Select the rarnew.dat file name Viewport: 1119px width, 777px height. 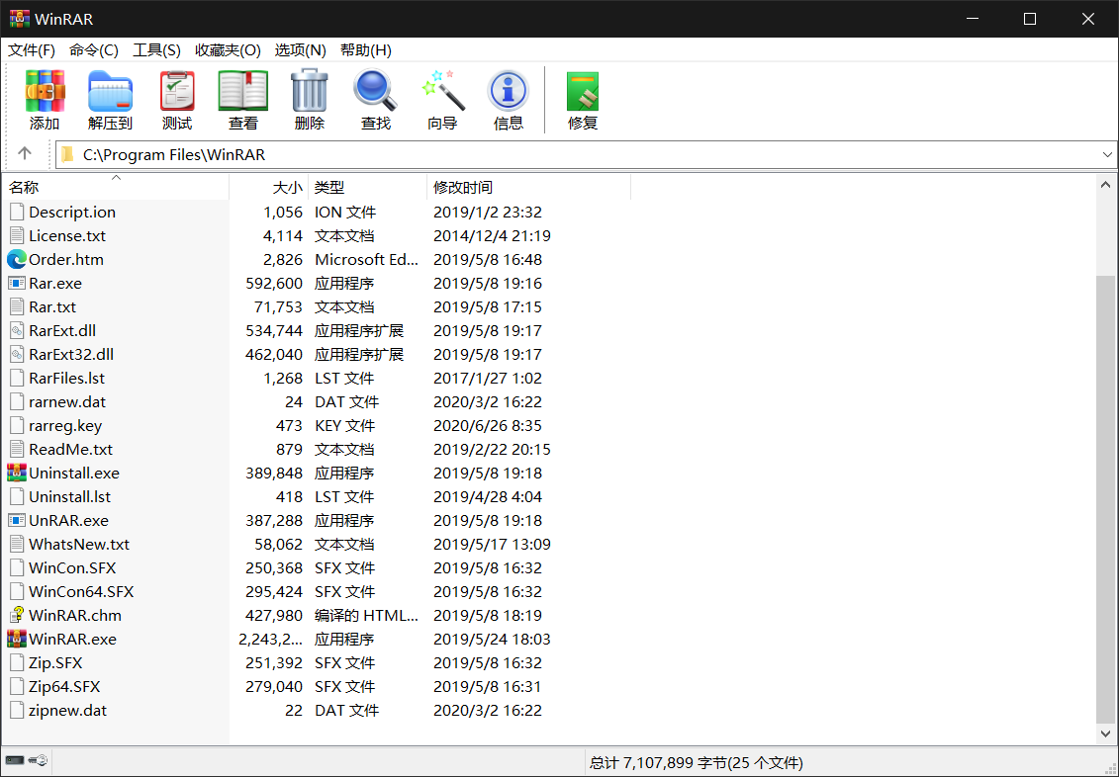(x=67, y=402)
